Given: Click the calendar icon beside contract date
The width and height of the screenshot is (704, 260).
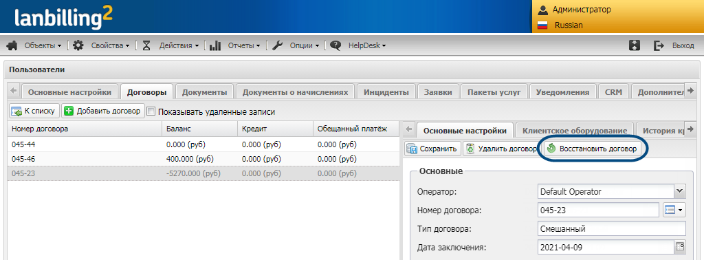Looking at the screenshot, I should click(x=680, y=246).
